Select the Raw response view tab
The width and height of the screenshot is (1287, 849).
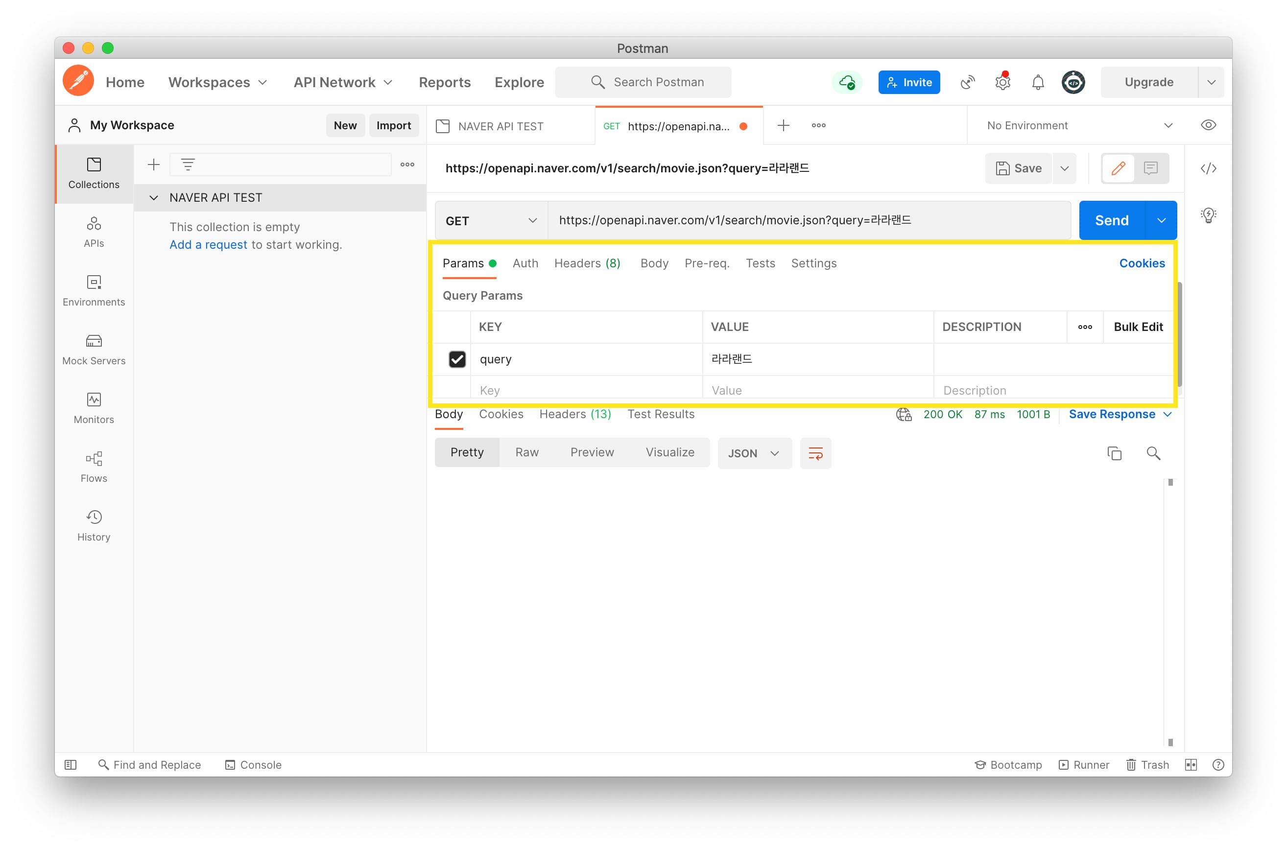(526, 452)
